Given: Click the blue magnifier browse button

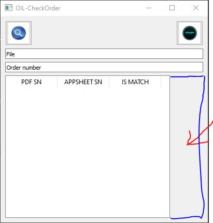Looking at the screenshot, I should click(x=19, y=33).
